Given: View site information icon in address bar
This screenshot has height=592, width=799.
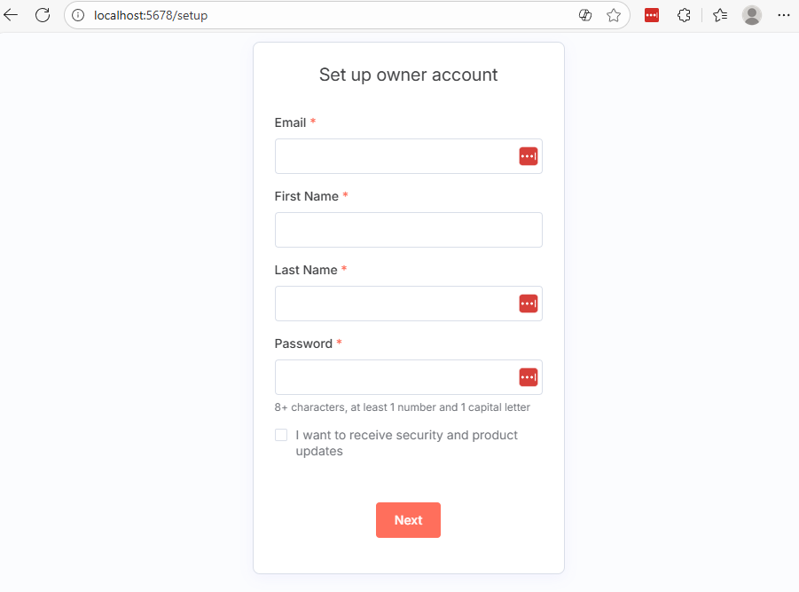Looking at the screenshot, I should point(78,15).
